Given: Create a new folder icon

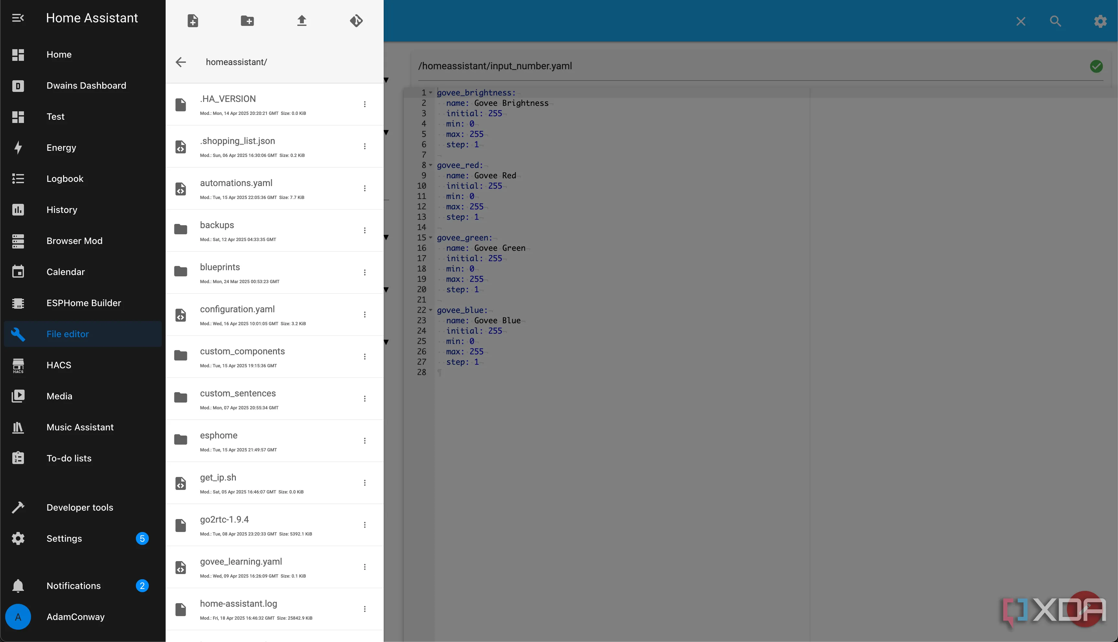Looking at the screenshot, I should [247, 21].
